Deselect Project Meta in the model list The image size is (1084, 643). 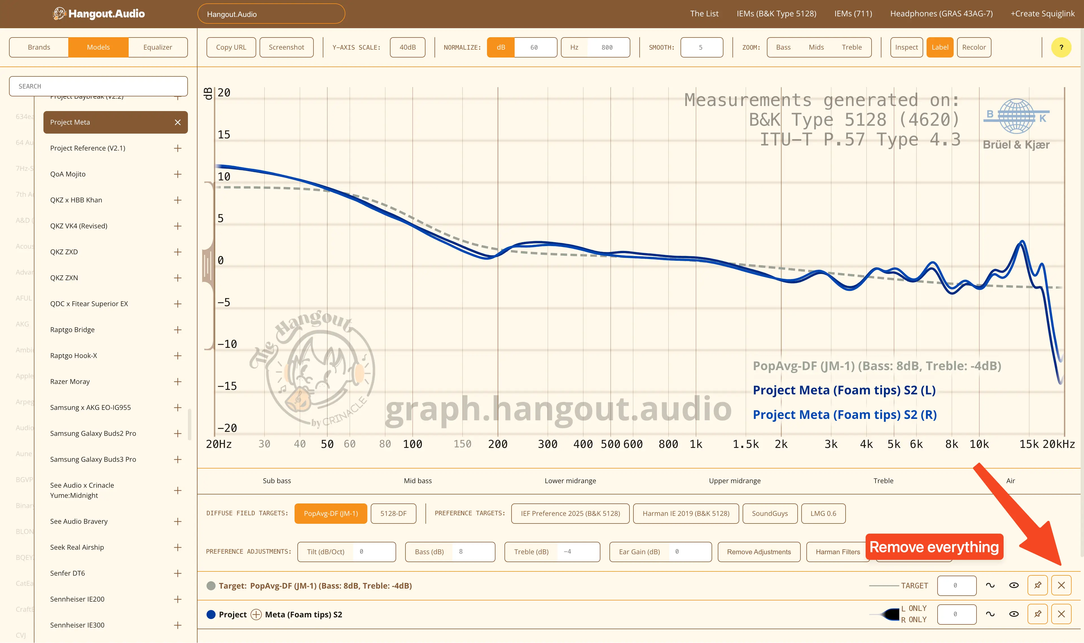pyautogui.click(x=177, y=122)
